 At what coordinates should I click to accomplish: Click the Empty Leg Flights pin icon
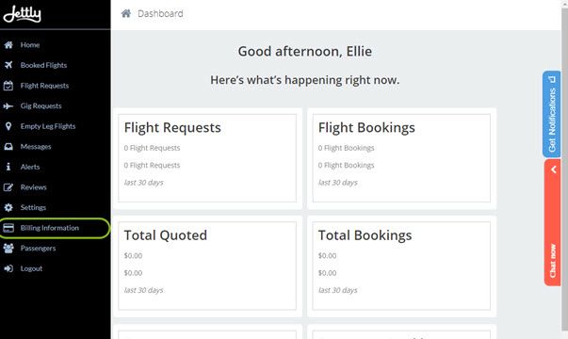point(8,126)
